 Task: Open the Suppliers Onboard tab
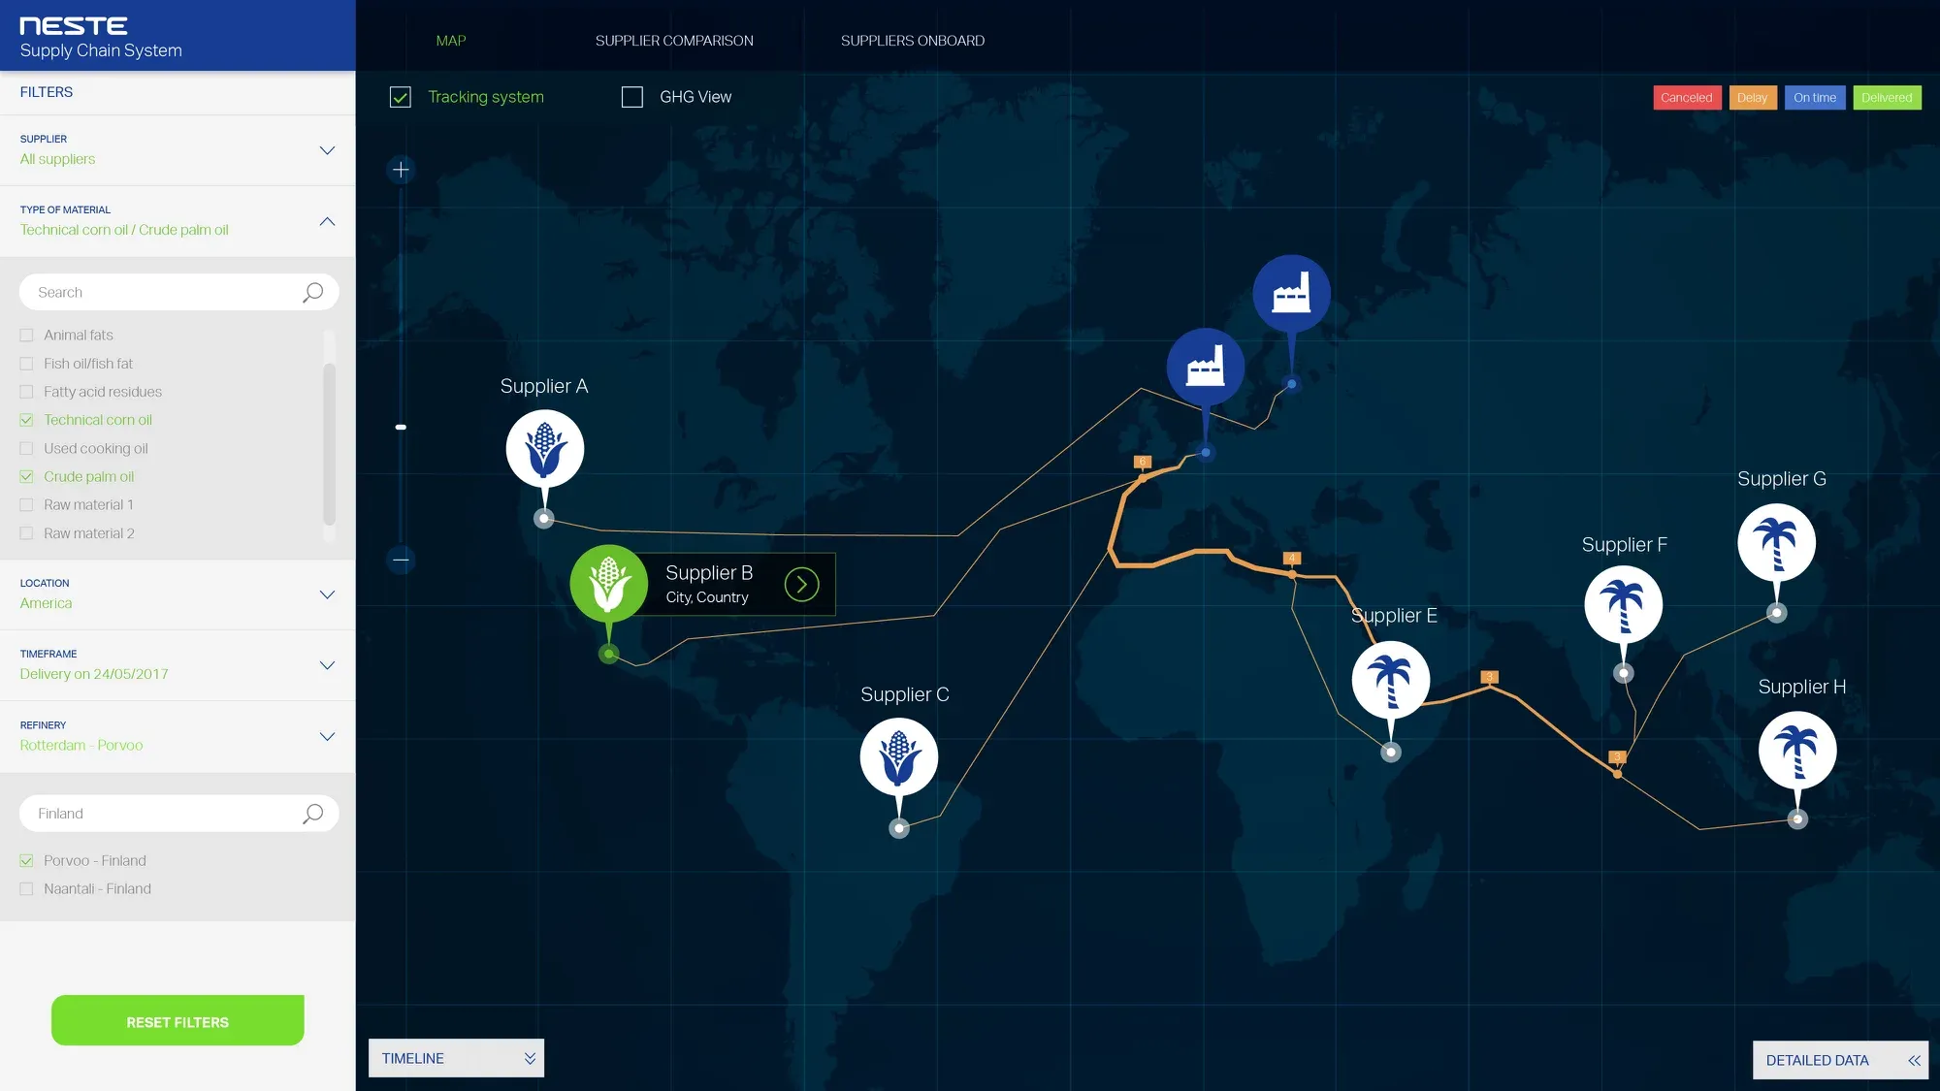(x=913, y=41)
